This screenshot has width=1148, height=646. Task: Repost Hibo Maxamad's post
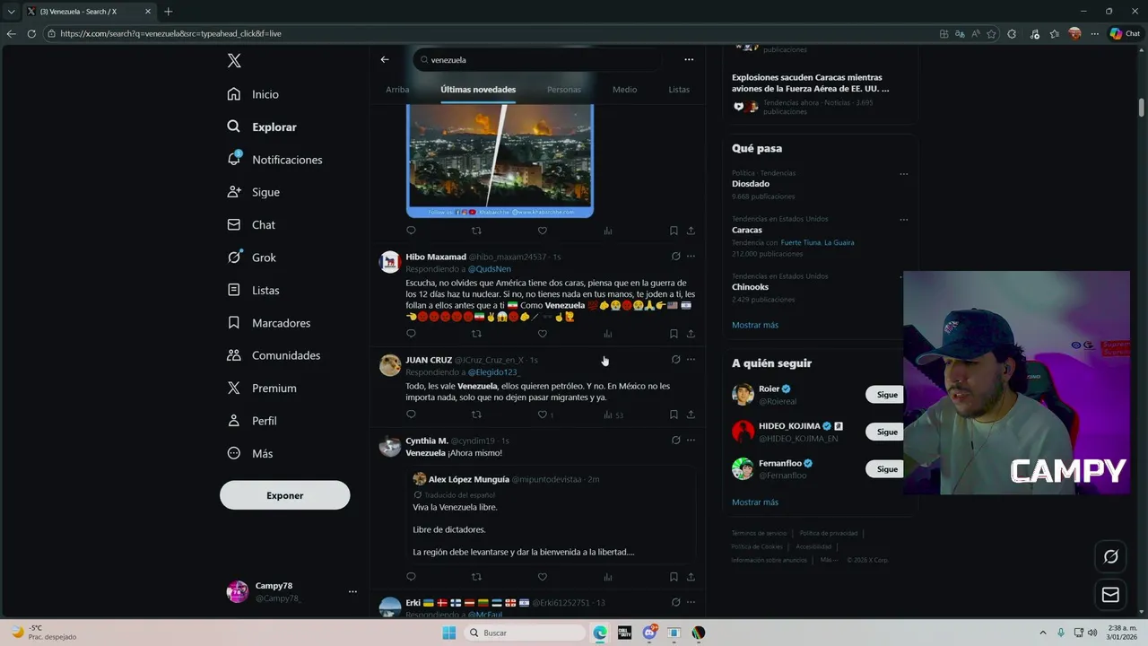coord(476,334)
